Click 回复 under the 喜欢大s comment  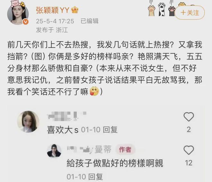tap(110, 130)
